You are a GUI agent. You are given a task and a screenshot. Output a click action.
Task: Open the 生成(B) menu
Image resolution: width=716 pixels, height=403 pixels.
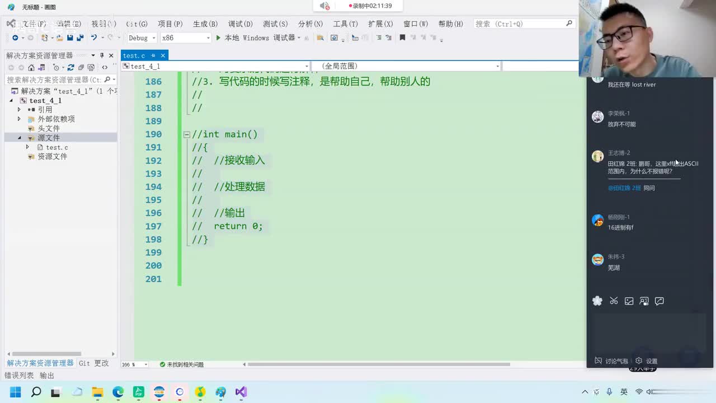205,24
